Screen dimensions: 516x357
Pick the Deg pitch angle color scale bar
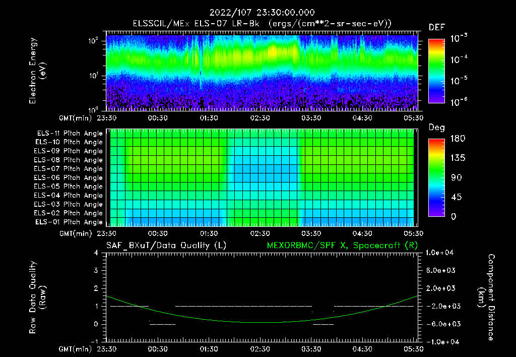pyautogui.click(x=436, y=177)
